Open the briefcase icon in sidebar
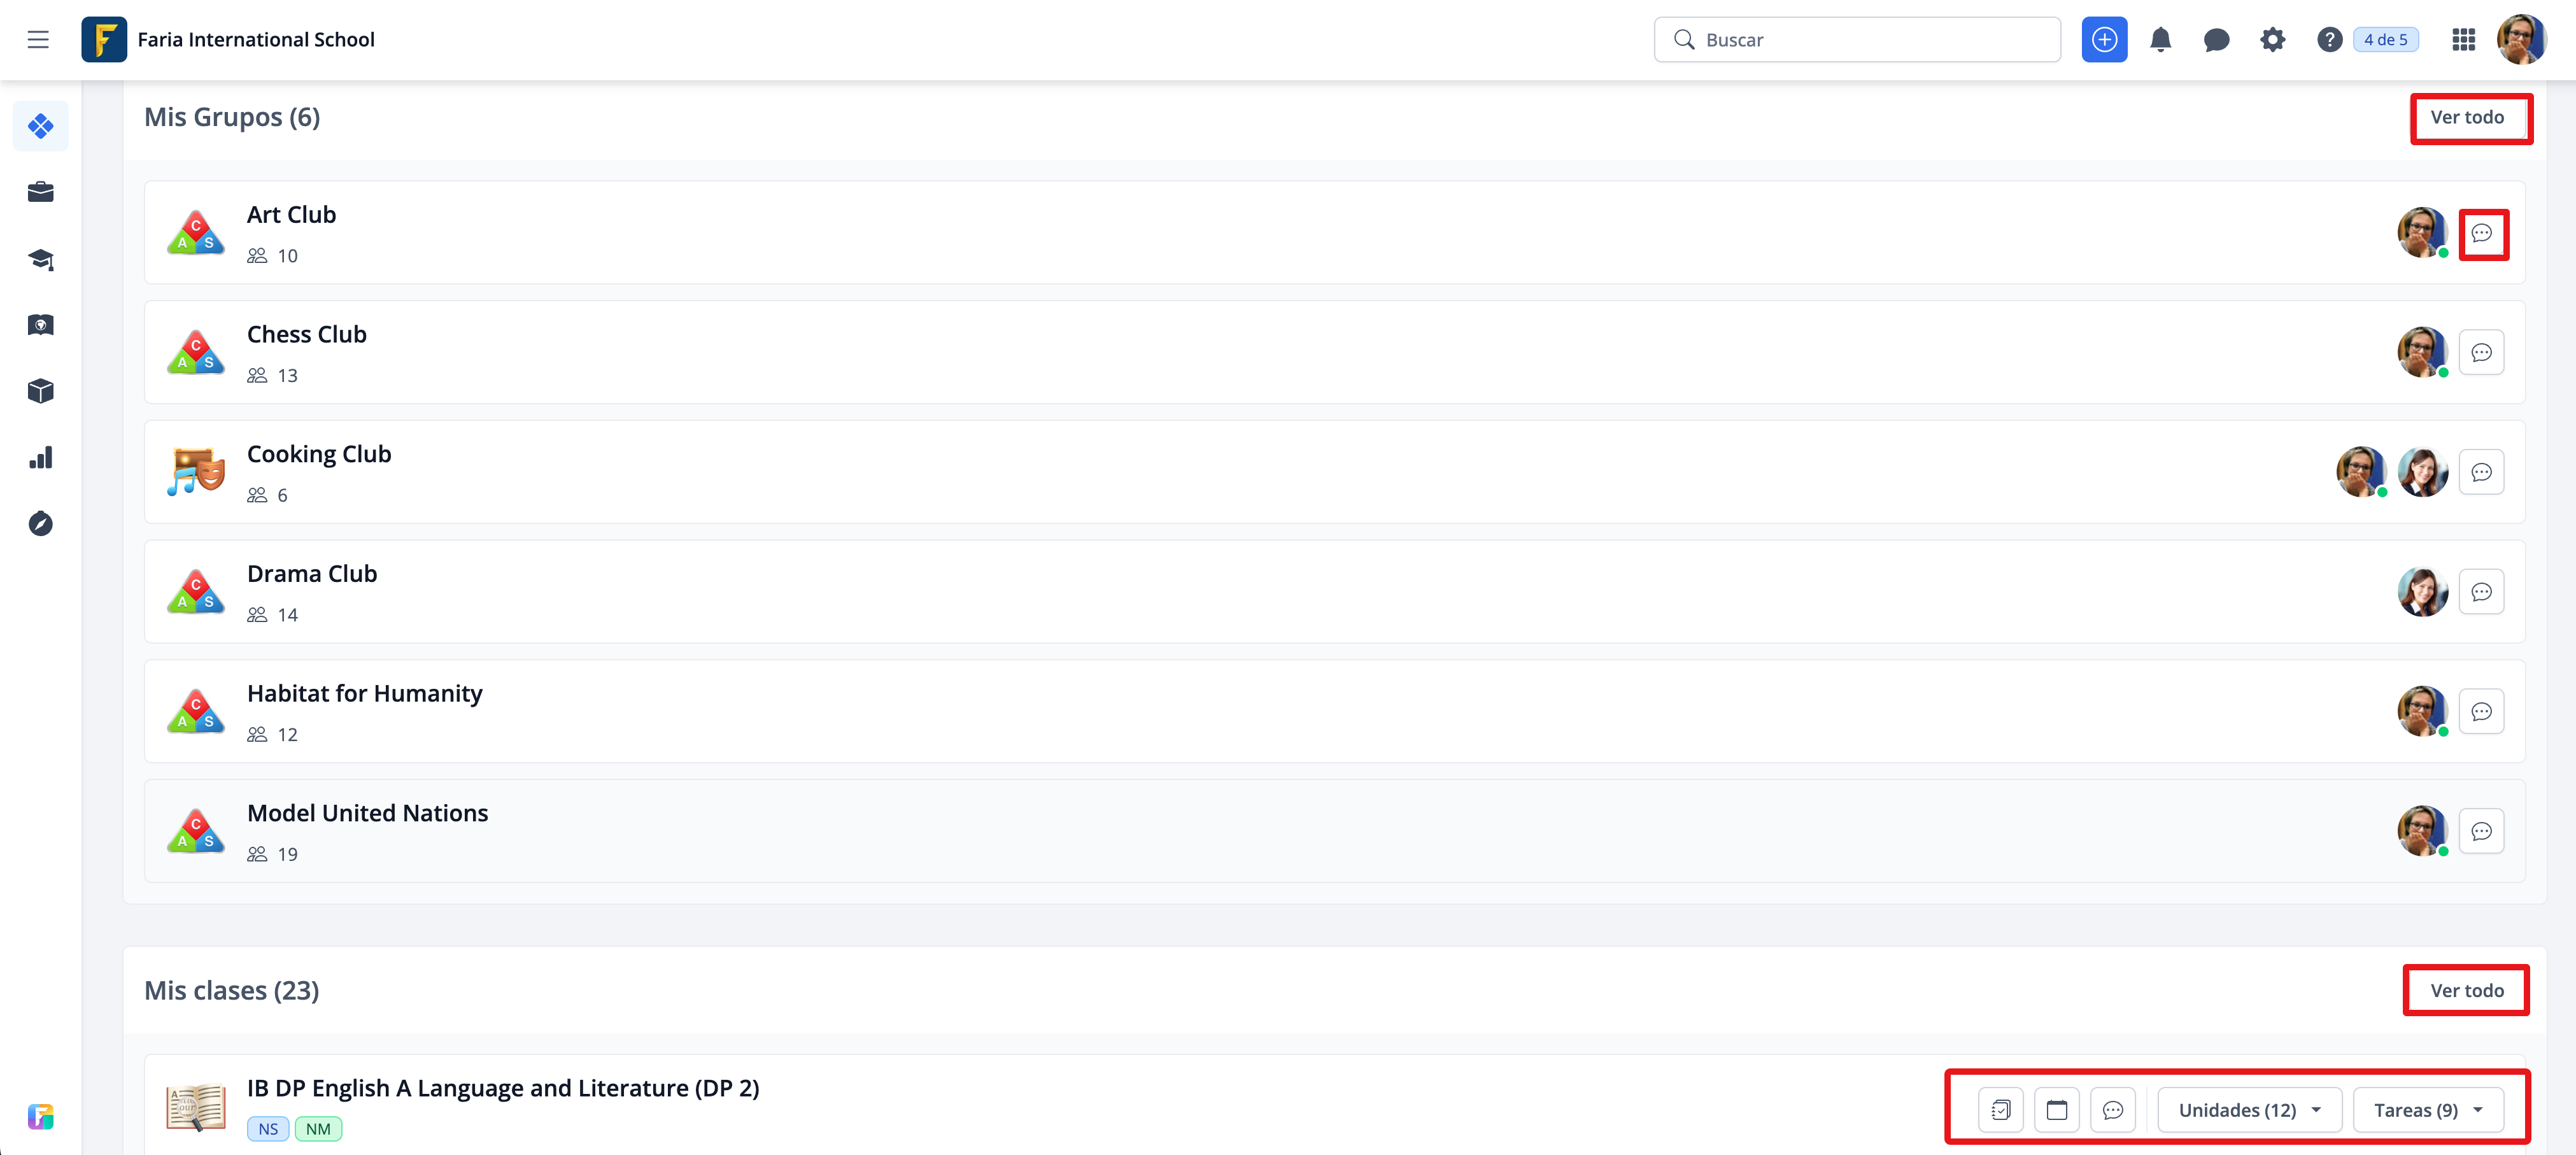The width and height of the screenshot is (2576, 1155). (x=41, y=192)
